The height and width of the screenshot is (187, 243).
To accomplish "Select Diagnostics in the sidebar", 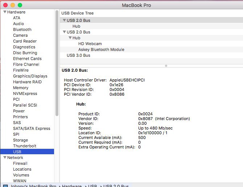I will click(24, 47).
